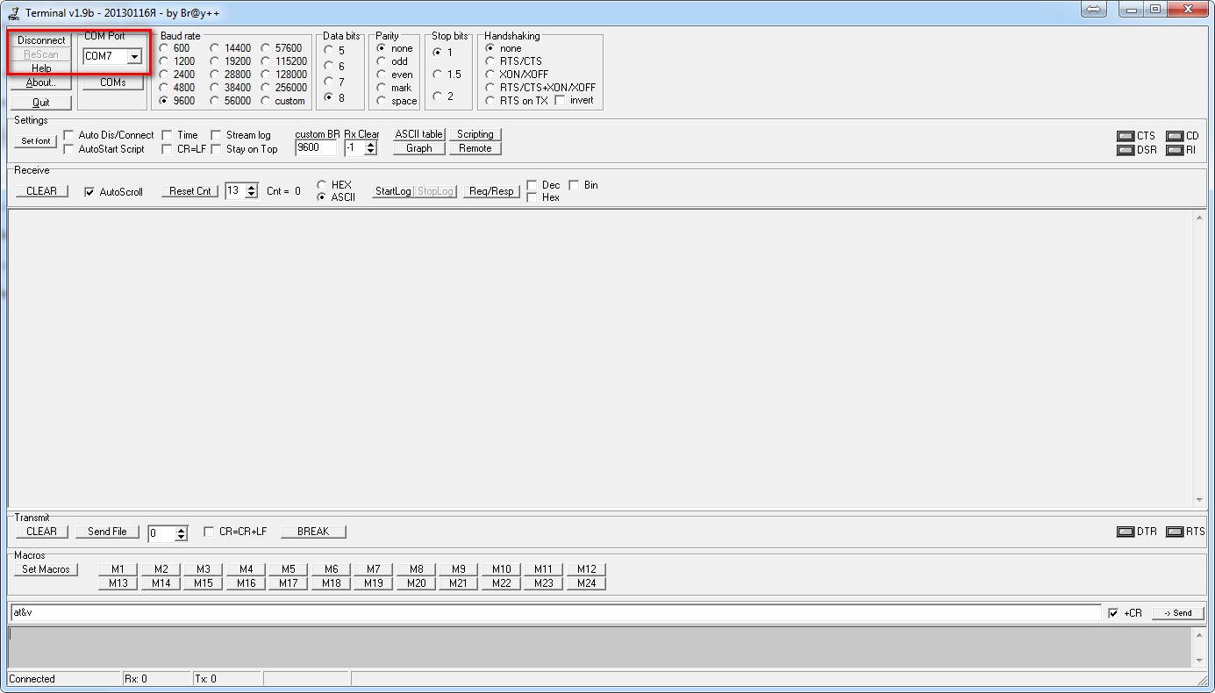Toggle the DTR indicator light

click(1125, 532)
